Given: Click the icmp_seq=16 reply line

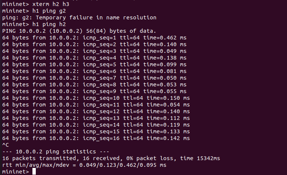Looking at the screenshot, I should 96,138.
